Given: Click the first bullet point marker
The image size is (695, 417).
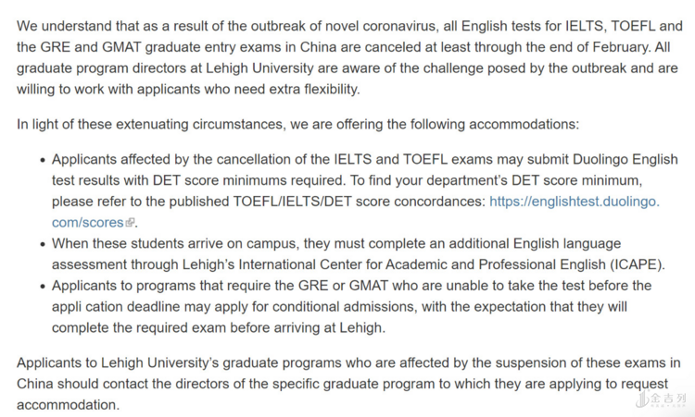Looking at the screenshot, I should tap(42, 159).
